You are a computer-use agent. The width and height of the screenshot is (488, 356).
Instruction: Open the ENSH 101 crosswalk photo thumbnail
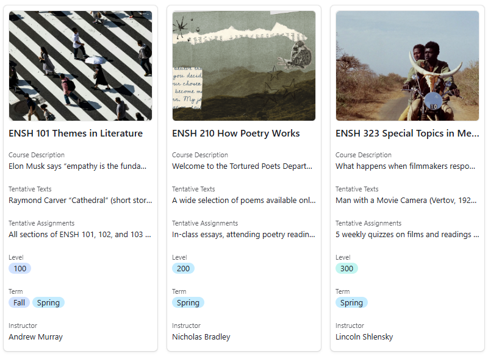(81, 66)
